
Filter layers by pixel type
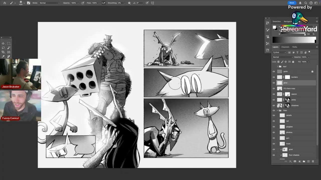coord(289,52)
